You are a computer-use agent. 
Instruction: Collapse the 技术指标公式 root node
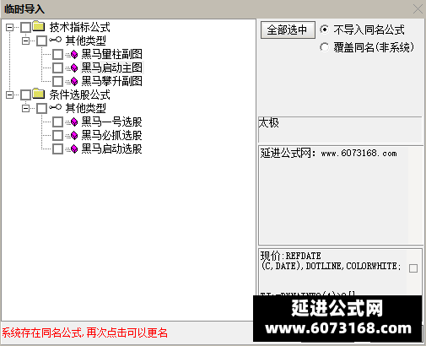tap(9, 27)
